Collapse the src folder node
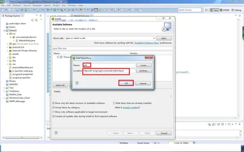This screenshot has width=244, height=152. coord(7,34)
